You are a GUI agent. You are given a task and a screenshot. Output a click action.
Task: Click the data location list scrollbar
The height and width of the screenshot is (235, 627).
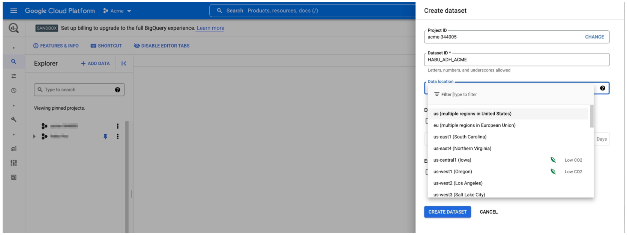click(x=592, y=116)
